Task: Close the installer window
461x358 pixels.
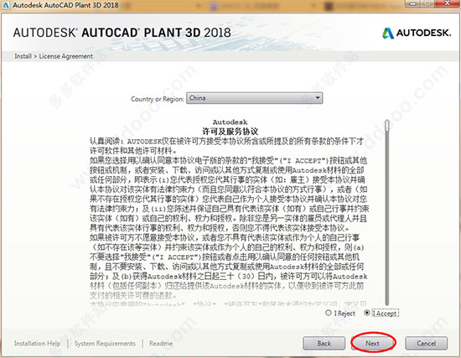Action: click(x=448, y=3)
